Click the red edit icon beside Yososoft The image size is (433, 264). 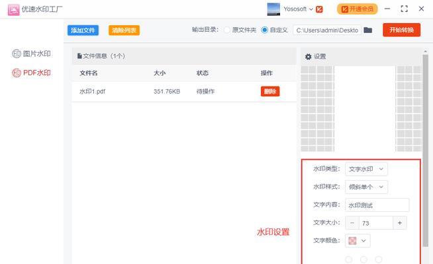(x=319, y=9)
